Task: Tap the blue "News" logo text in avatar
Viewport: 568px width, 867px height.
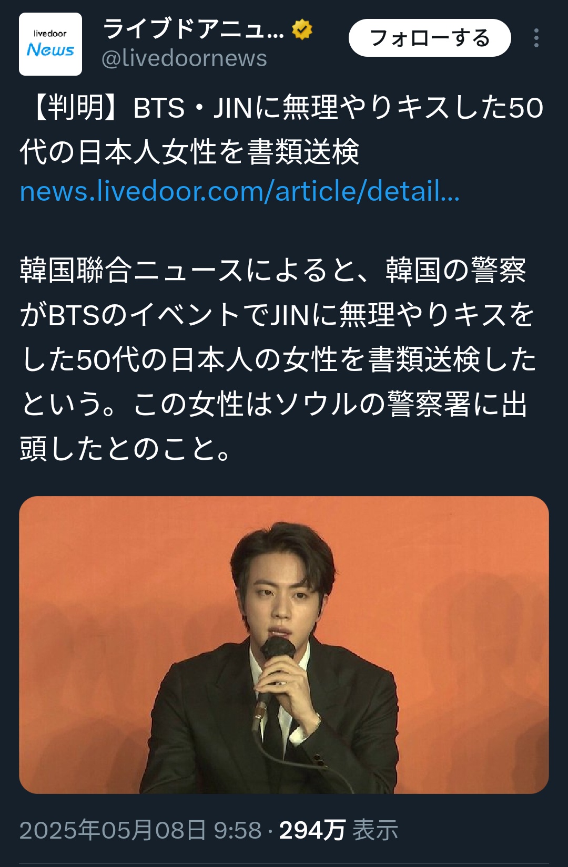Action: [x=50, y=50]
